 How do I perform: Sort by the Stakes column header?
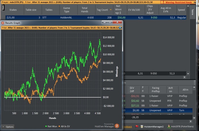(13, 10)
